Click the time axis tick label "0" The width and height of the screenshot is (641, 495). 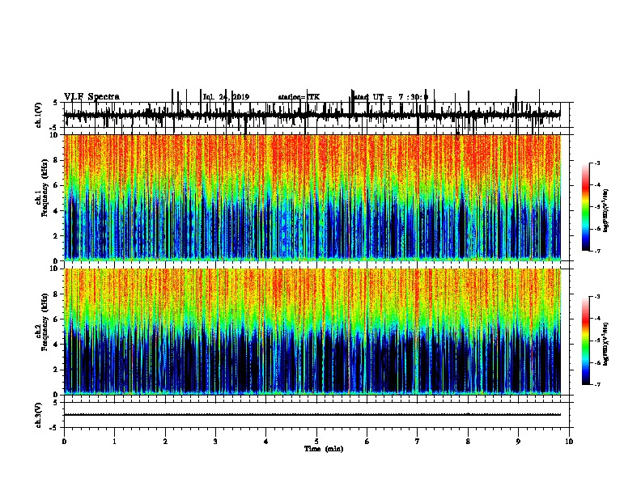64,442
